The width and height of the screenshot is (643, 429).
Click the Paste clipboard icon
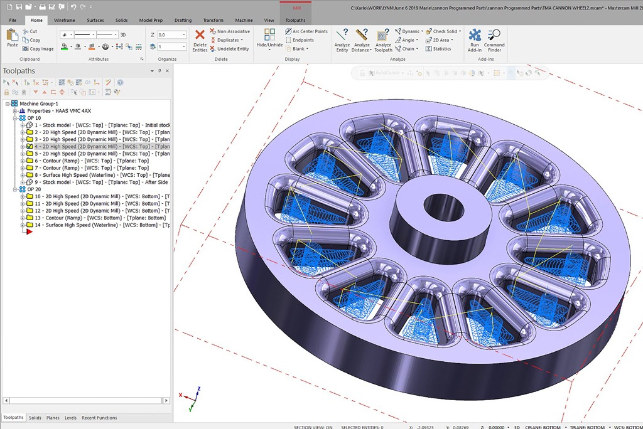pyautogui.click(x=13, y=35)
